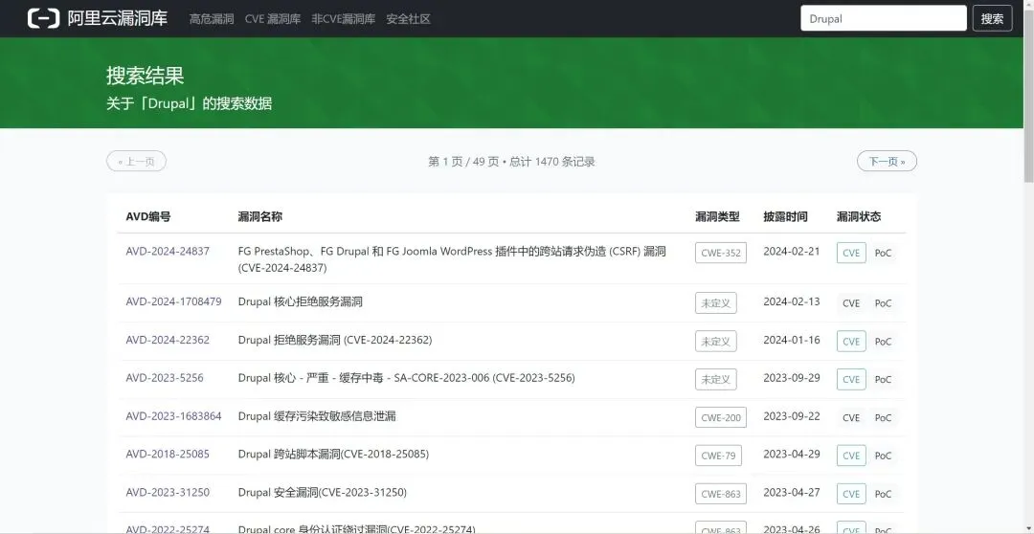Click the 漏洞名称 column header
Screen dimensions: 1034x534
(x=259, y=217)
